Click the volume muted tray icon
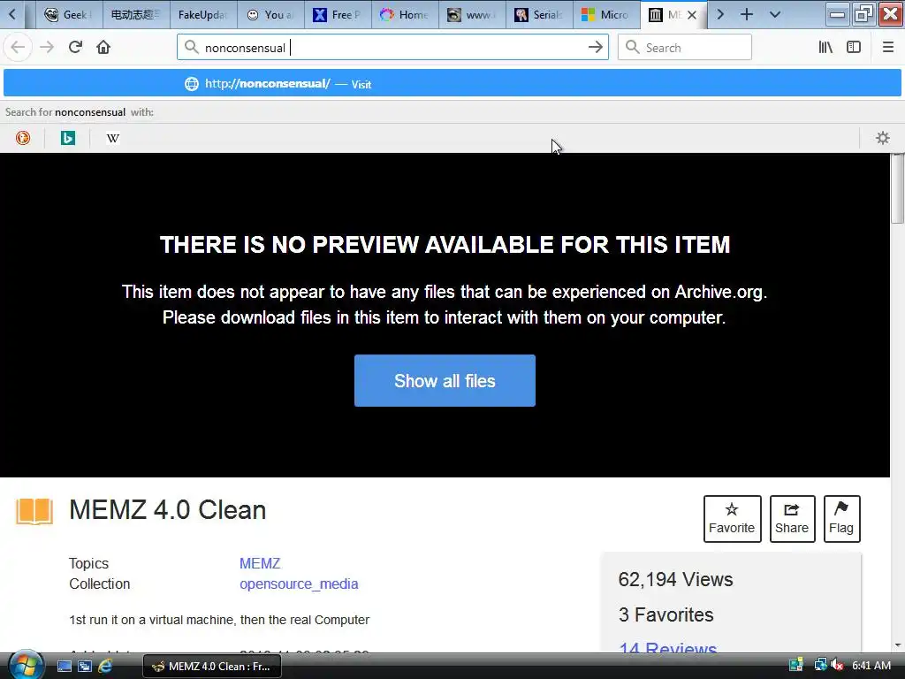 (838, 665)
